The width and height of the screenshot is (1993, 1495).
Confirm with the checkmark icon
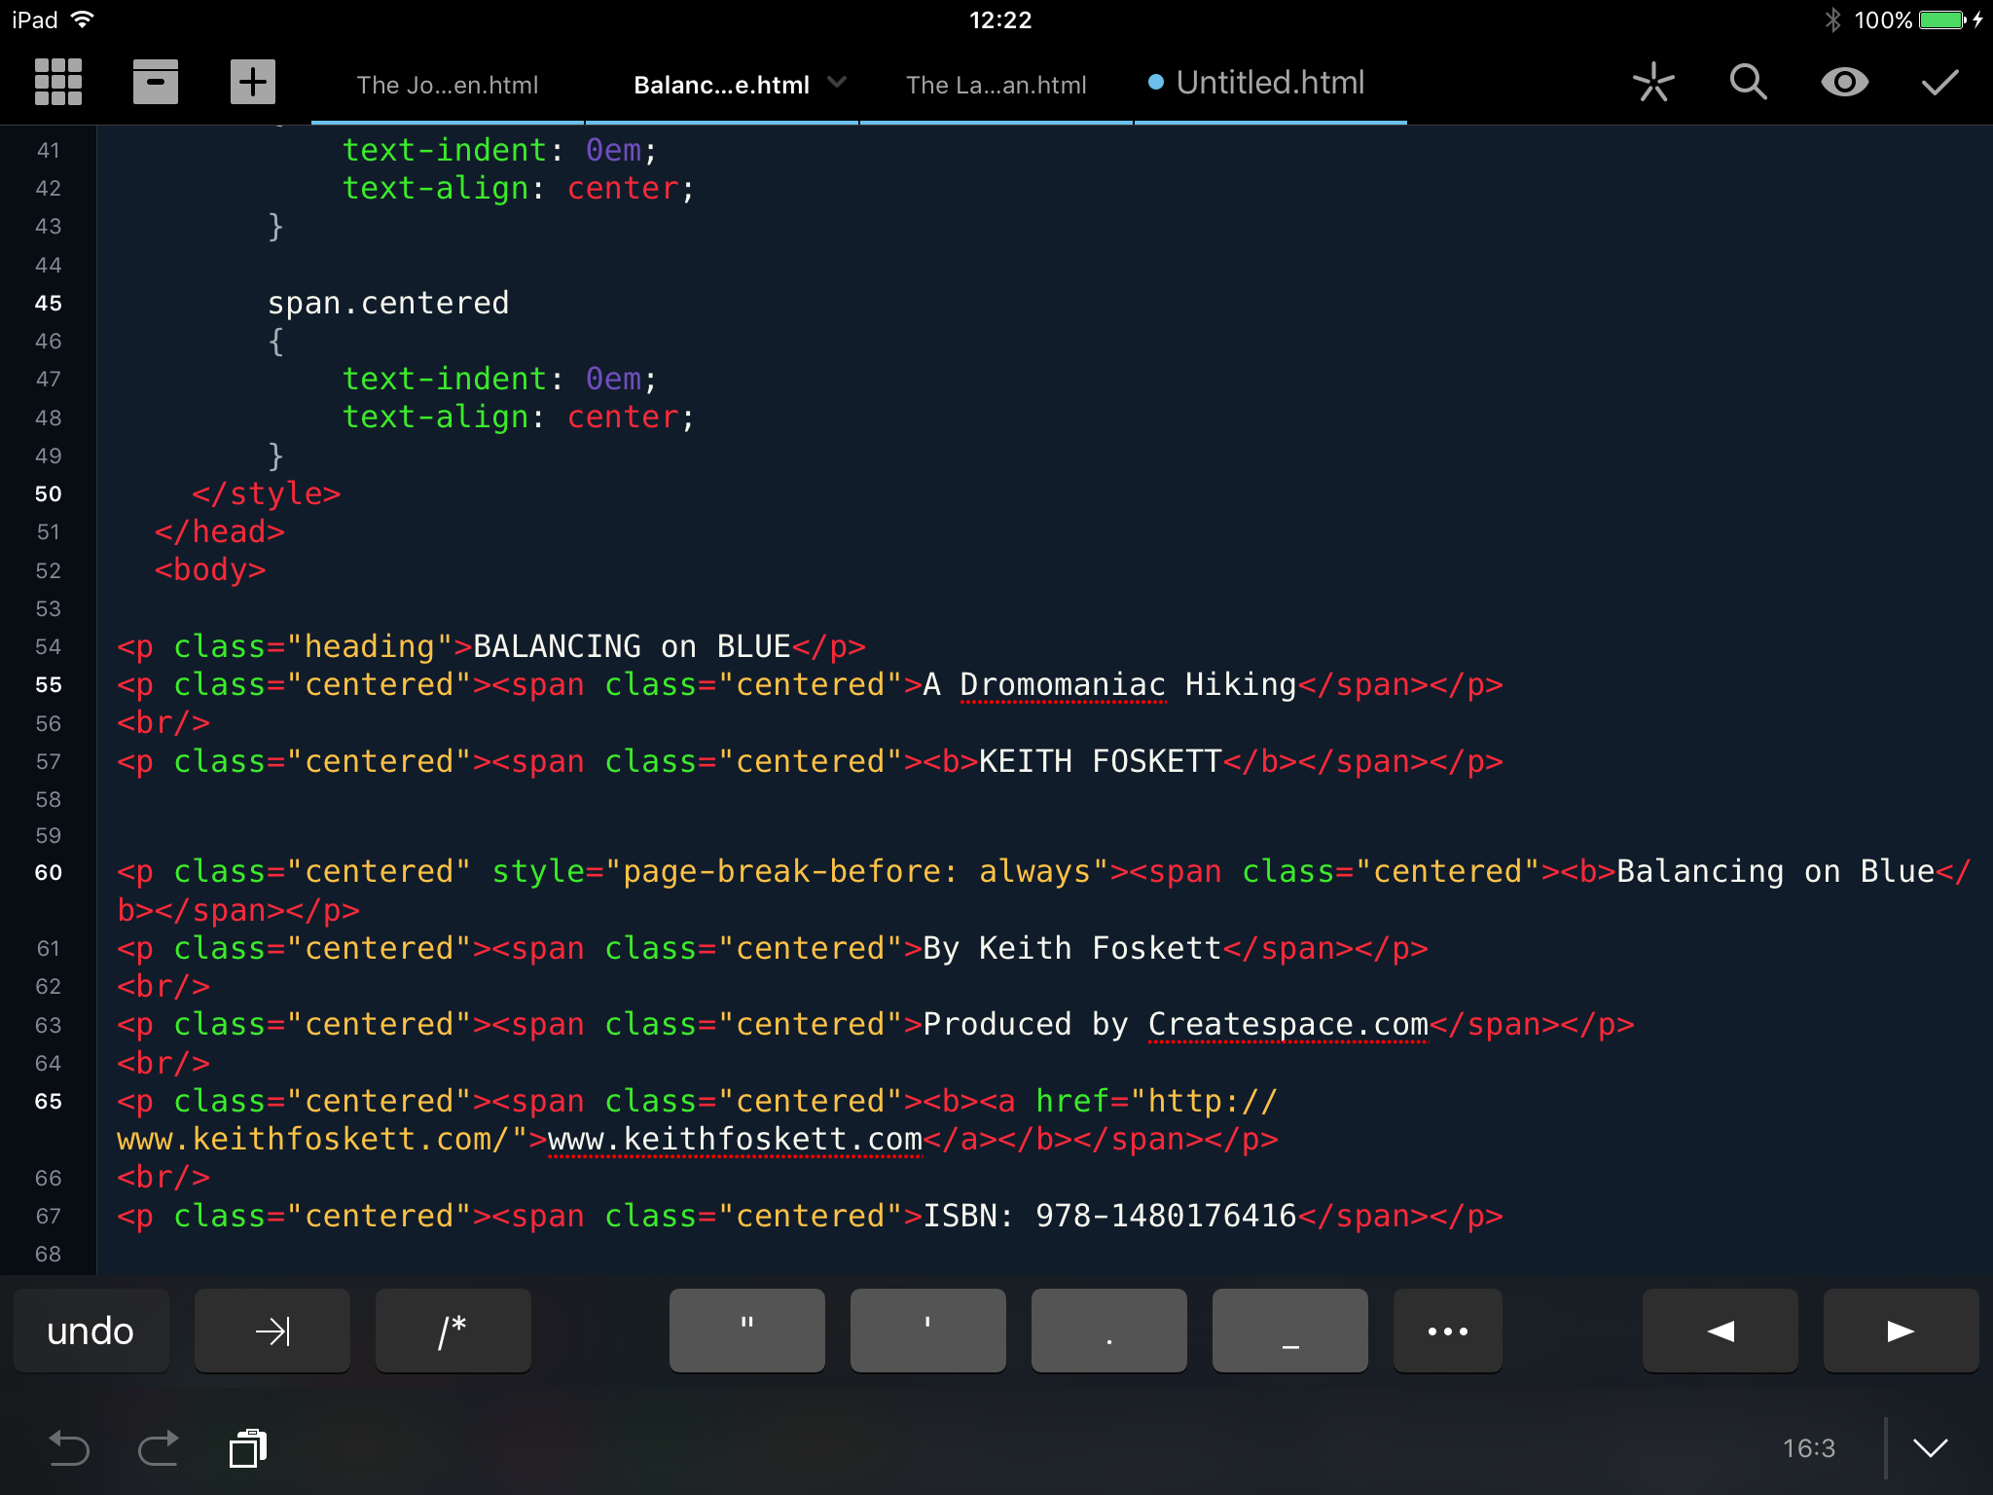tap(1938, 82)
